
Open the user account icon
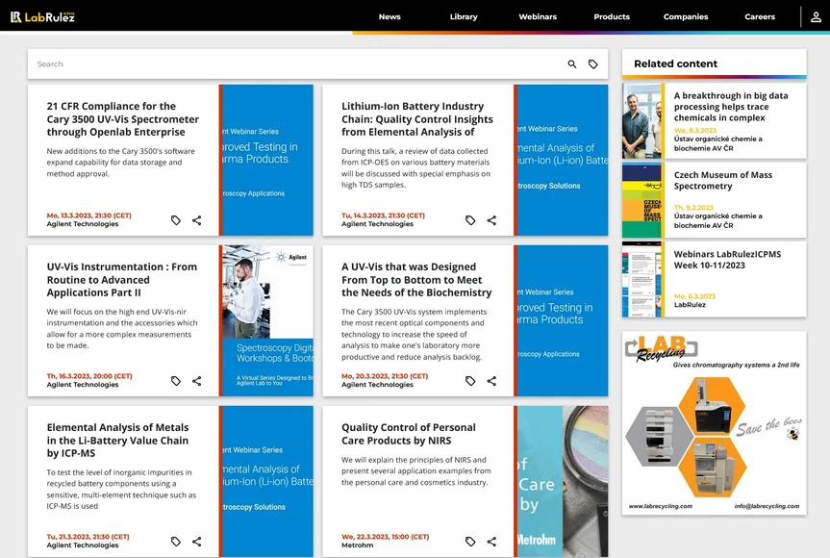tap(816, 17)
